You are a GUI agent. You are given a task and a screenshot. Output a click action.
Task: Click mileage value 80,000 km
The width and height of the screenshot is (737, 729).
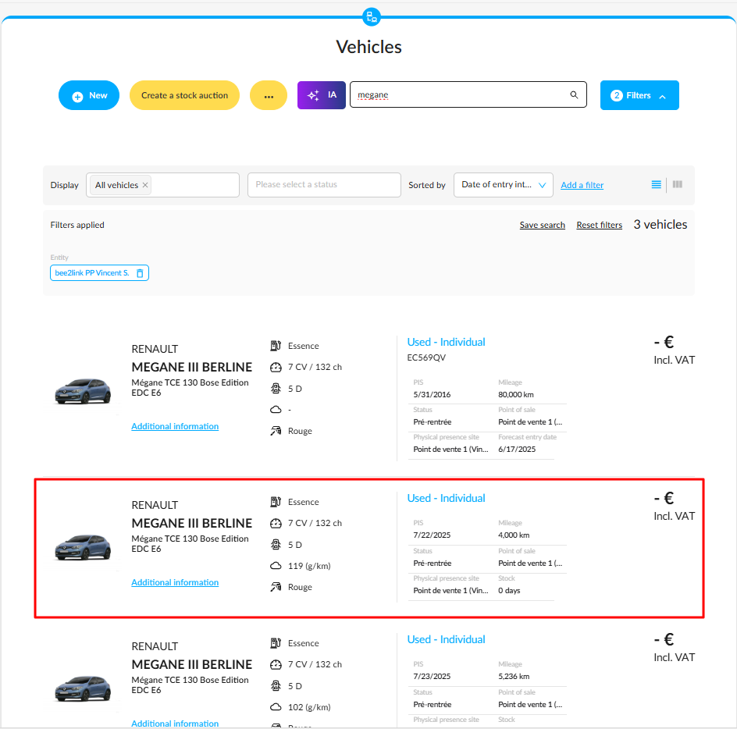click(515, 395)
